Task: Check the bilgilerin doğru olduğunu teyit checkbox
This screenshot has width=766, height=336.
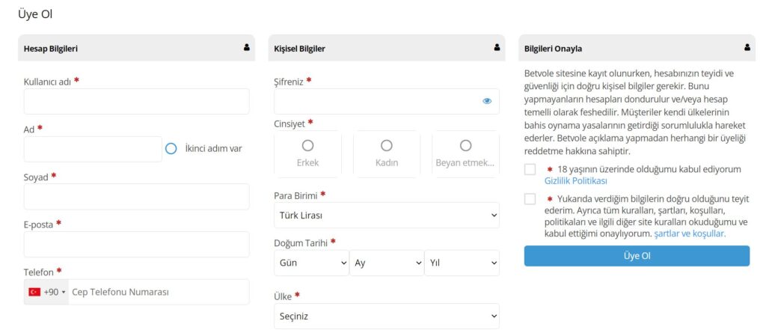Action: 530,199
